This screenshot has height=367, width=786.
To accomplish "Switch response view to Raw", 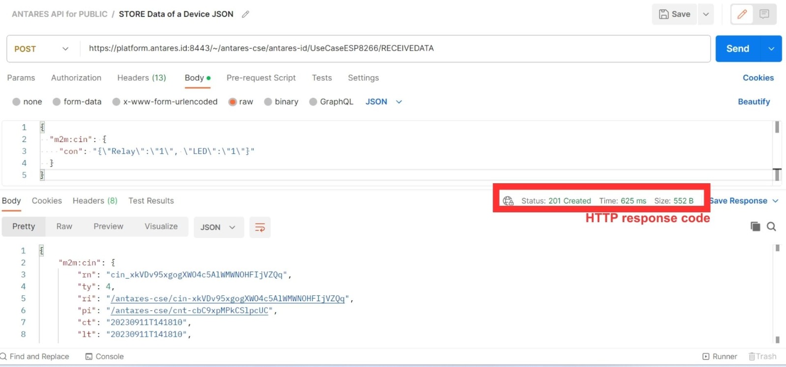I will tap(64, 226).
